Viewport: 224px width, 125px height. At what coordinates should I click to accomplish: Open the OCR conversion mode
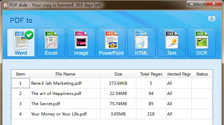pos(202,43)
